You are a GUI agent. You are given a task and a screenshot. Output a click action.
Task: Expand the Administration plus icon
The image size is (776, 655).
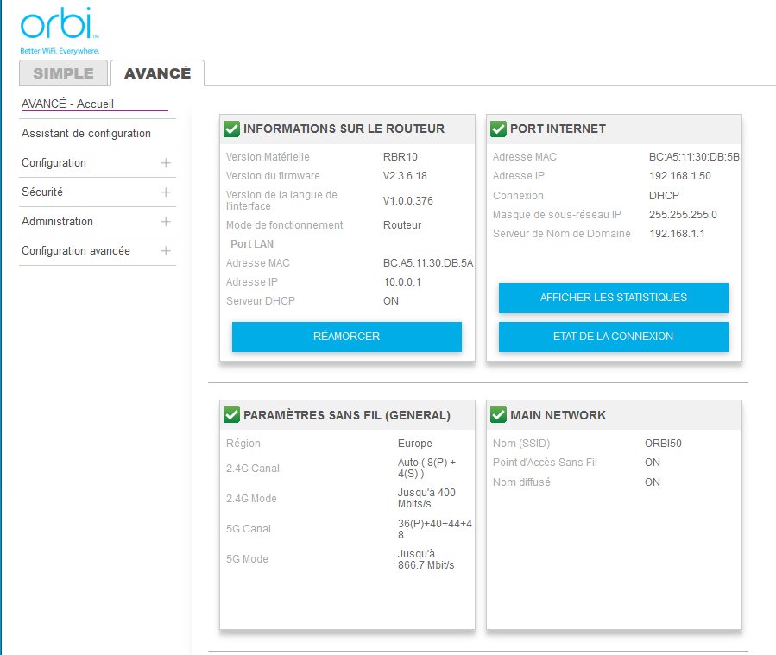(x=166, y=222)
